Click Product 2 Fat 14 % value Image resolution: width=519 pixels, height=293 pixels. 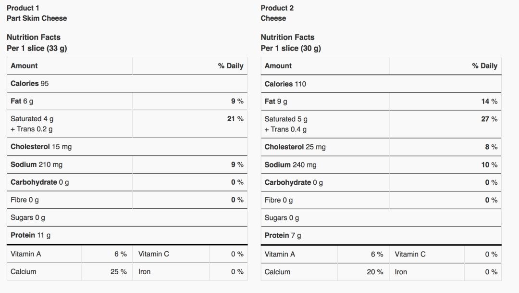[x=489, y=102]
